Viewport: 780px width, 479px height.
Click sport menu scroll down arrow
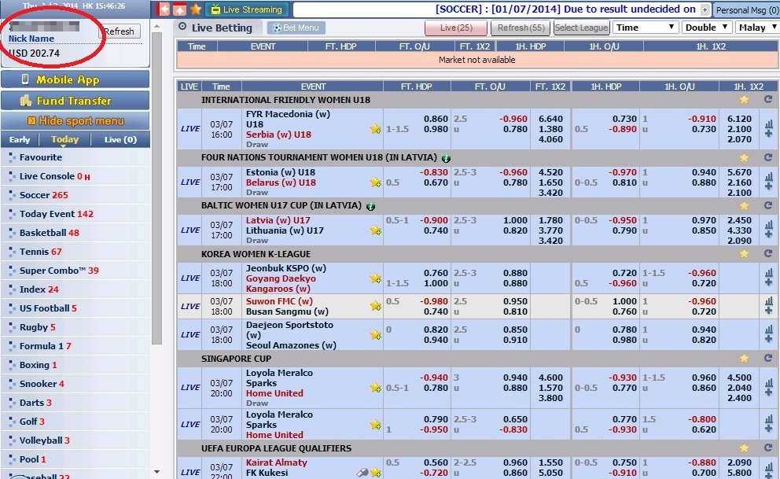[156, 472]
